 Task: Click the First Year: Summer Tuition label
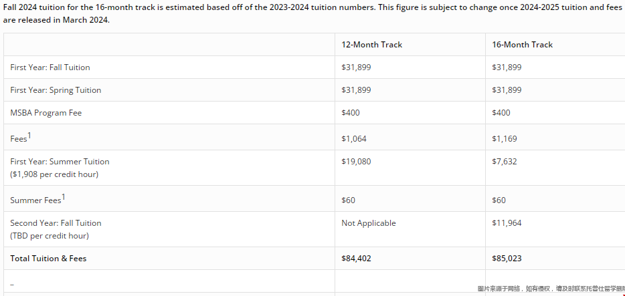pos(60,162)
